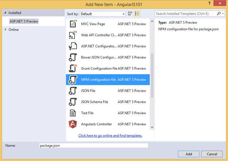The height and width of the screenshot is (161, 228).
Task: Select the 'AngularJs Controller' row text
Action: [96, 124]
